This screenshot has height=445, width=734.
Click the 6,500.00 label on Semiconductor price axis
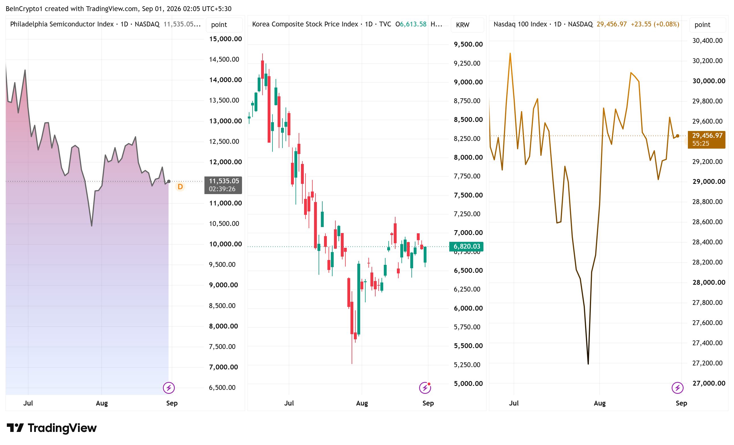tap(222, 387)
